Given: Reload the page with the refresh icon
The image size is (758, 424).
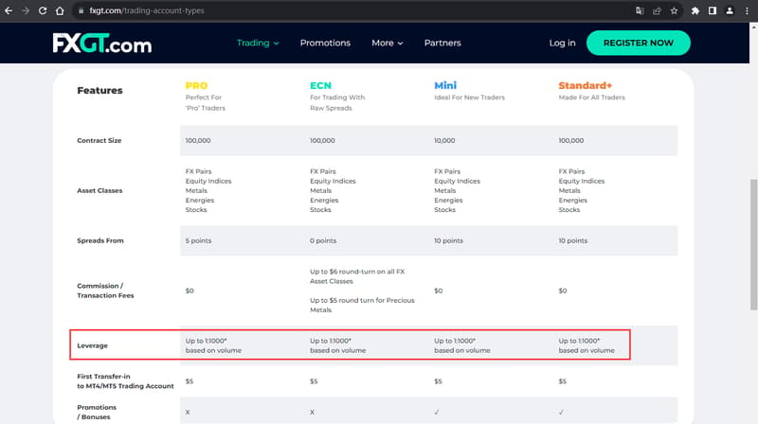Looking at the screenshot, I should pyautogui.click(x=43, y=10).
